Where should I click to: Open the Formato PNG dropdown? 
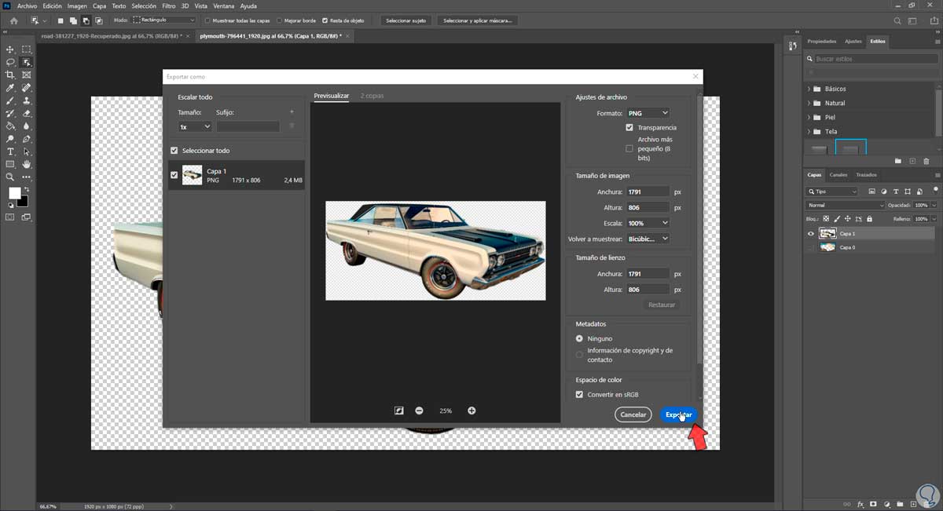click(648, 113)
